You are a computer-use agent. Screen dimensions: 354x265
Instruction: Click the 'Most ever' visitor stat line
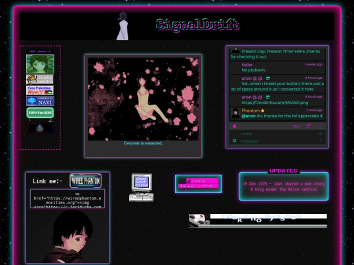(x=199, y=186)
